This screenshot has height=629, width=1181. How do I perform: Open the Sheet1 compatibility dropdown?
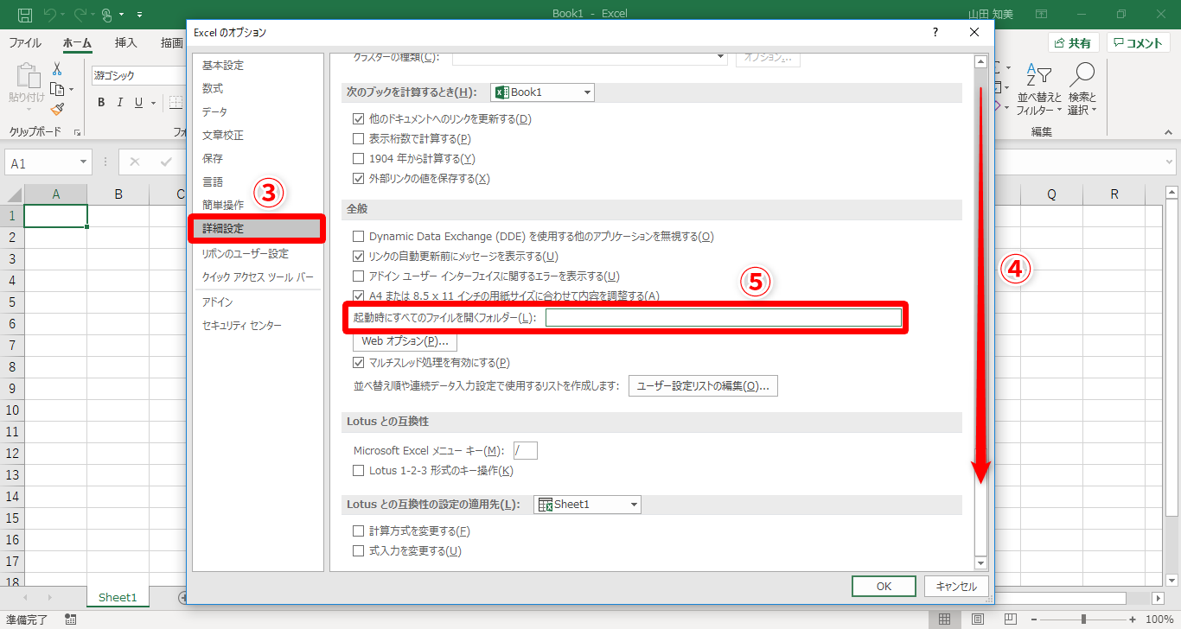588,505
